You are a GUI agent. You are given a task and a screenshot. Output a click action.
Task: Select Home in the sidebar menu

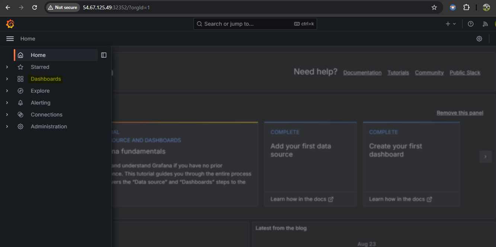56,55
